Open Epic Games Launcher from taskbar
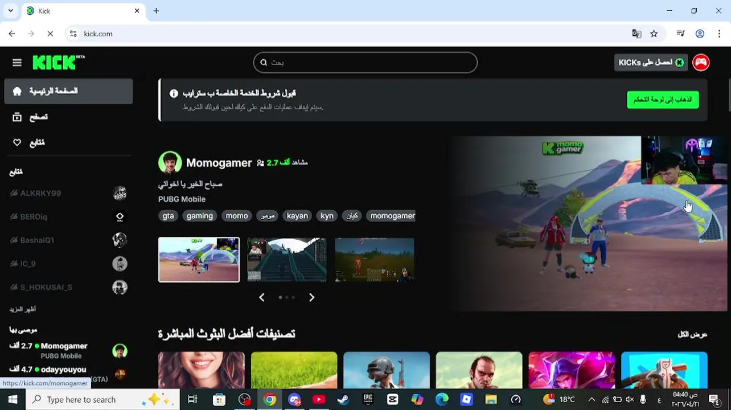This screenshot has height=410, width=731. point(368,399)
